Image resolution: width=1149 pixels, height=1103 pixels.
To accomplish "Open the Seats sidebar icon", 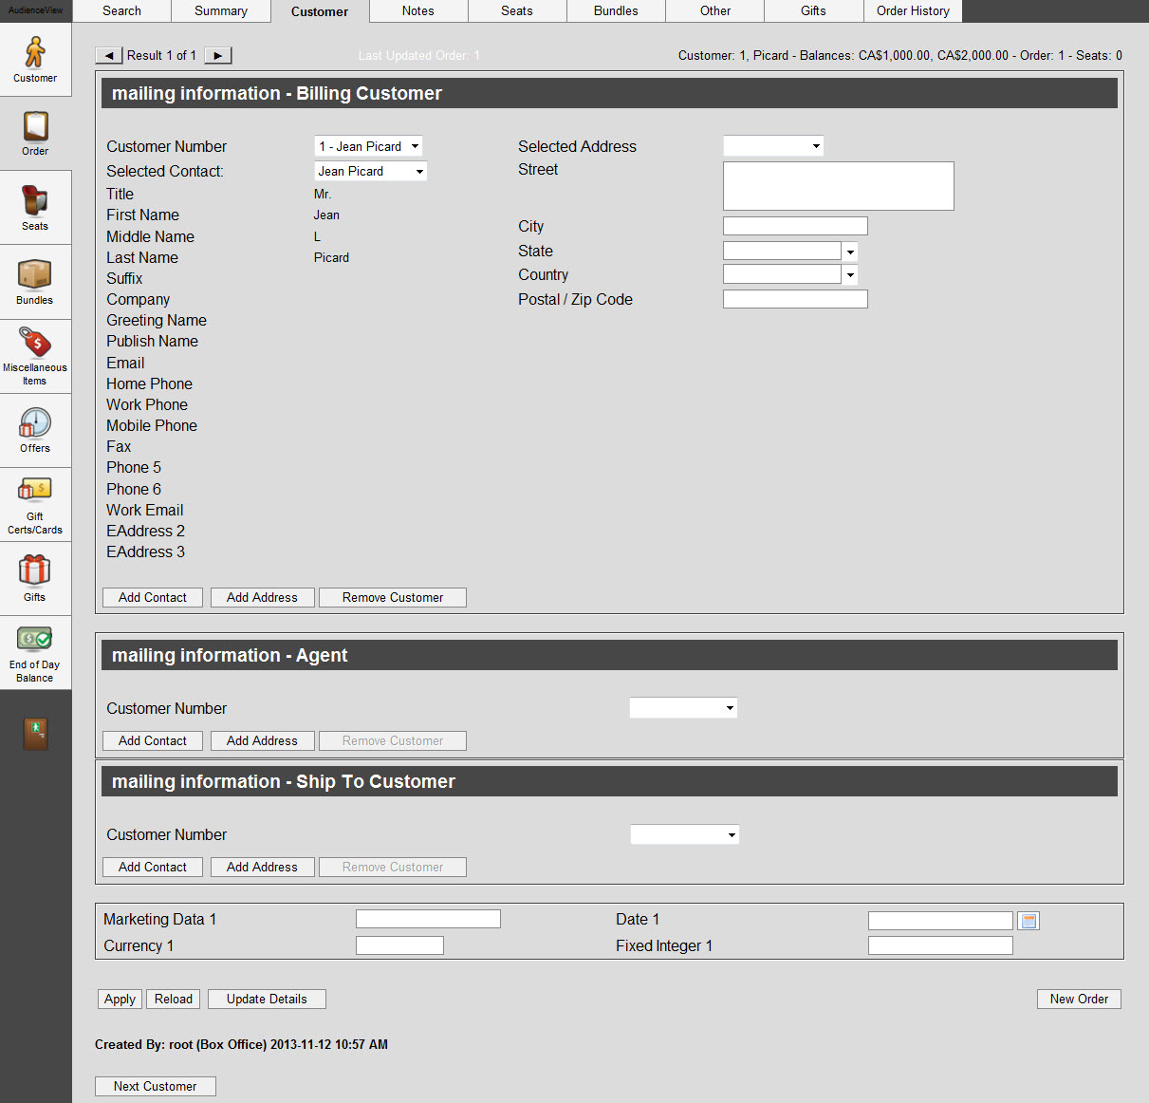I will point(35,208).
